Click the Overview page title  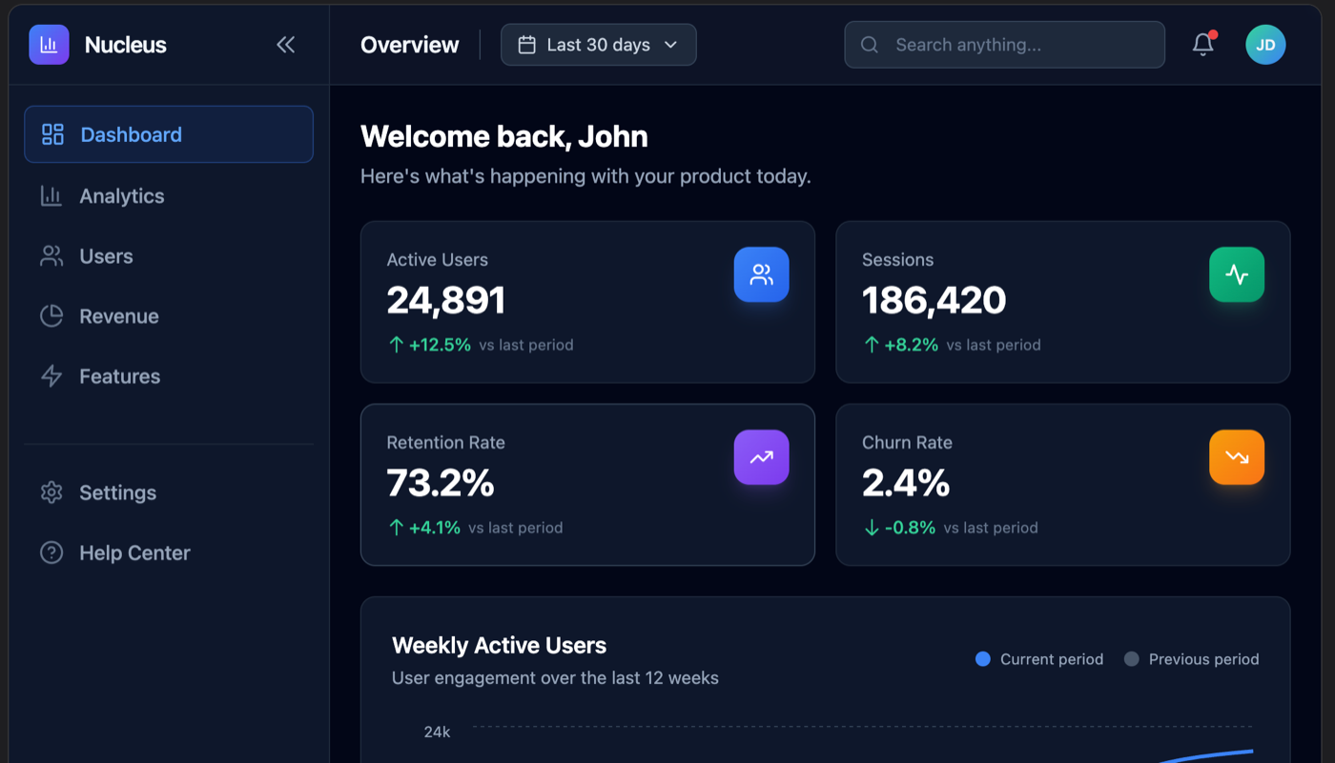409,45
